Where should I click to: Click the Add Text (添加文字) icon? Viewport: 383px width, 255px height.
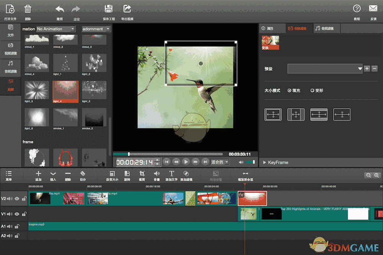point(172,174)
